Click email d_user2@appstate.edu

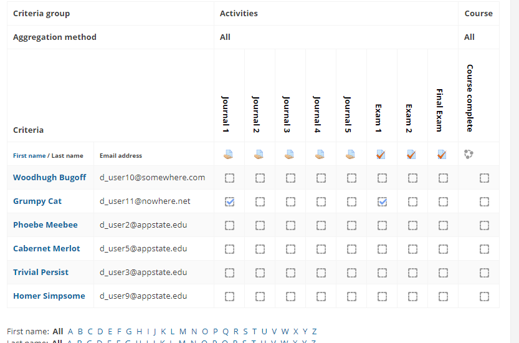[x=143, y=225]
